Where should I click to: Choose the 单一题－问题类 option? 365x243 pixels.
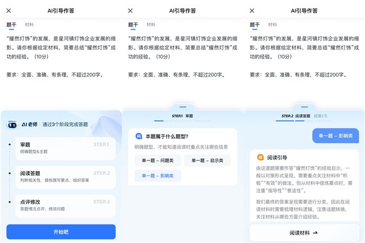point(158,161)
